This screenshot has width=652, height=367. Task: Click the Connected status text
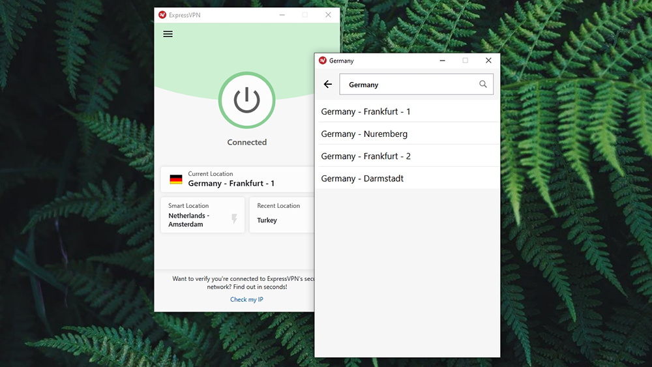246,142
